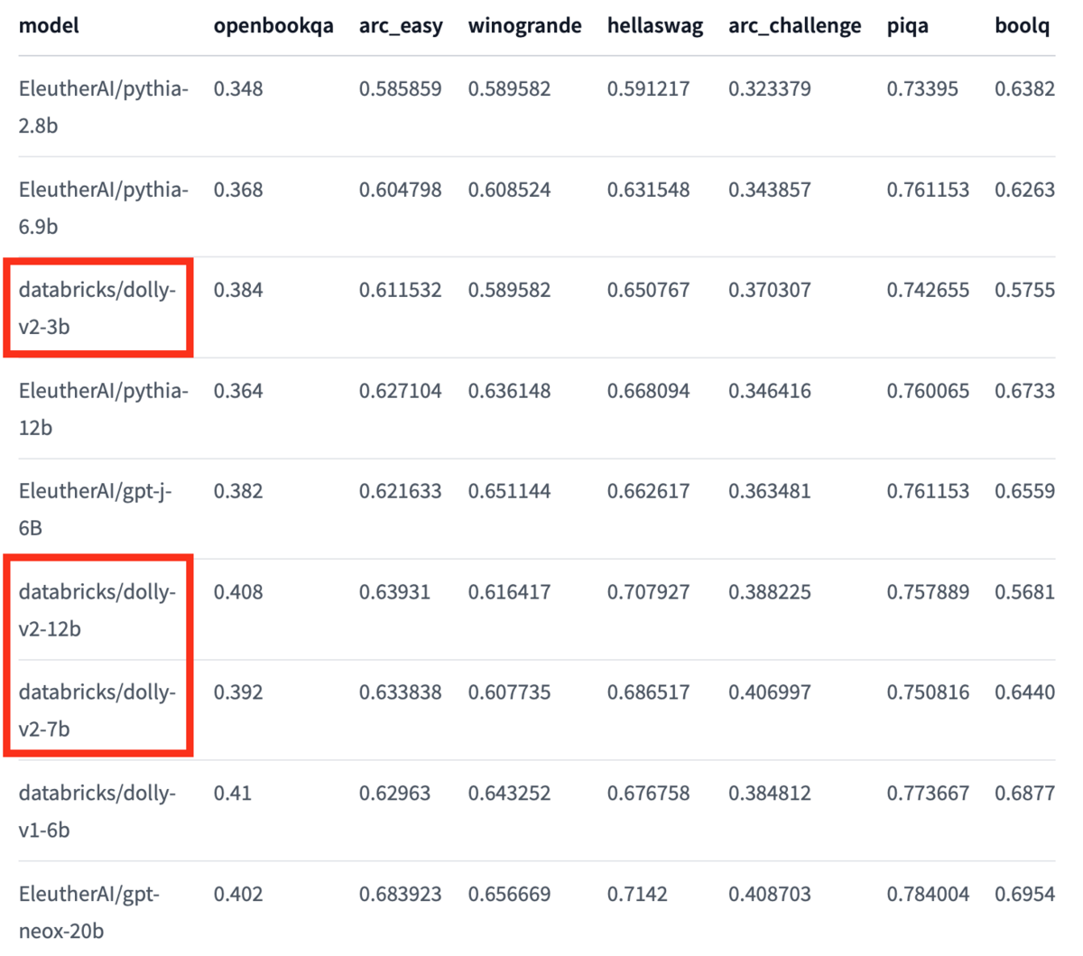This screenshot has width=1083, height=956.
Task: Click openbookqa value 0.348
Action: [x=238, y=88]
